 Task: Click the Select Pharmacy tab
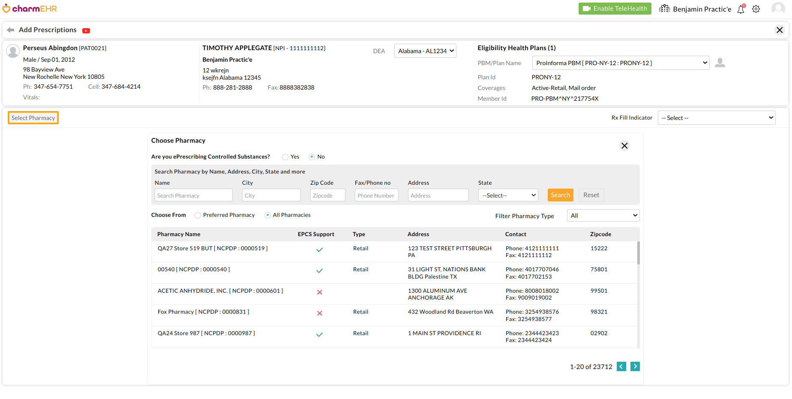pos(33,118)
